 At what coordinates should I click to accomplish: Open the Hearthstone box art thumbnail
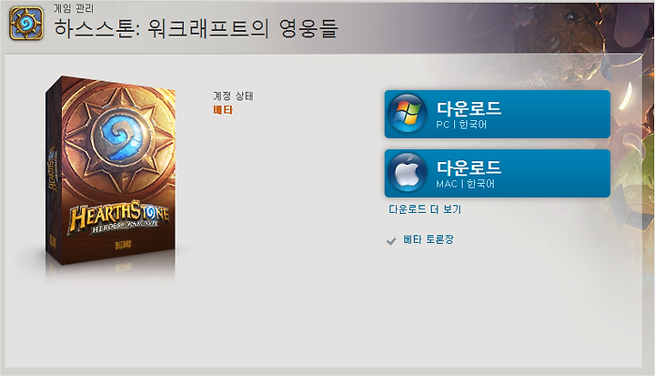(x=110, y=170)
